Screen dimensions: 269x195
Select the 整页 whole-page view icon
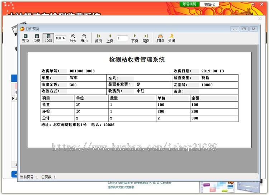point(25,38)
